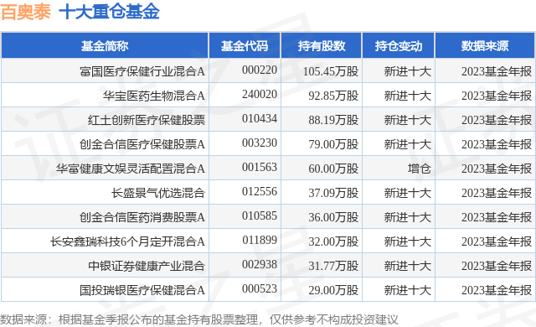Click the 增仓 position change cell
Image resolution: width=536 pixels, height=327 pixels.
point(419,169)
